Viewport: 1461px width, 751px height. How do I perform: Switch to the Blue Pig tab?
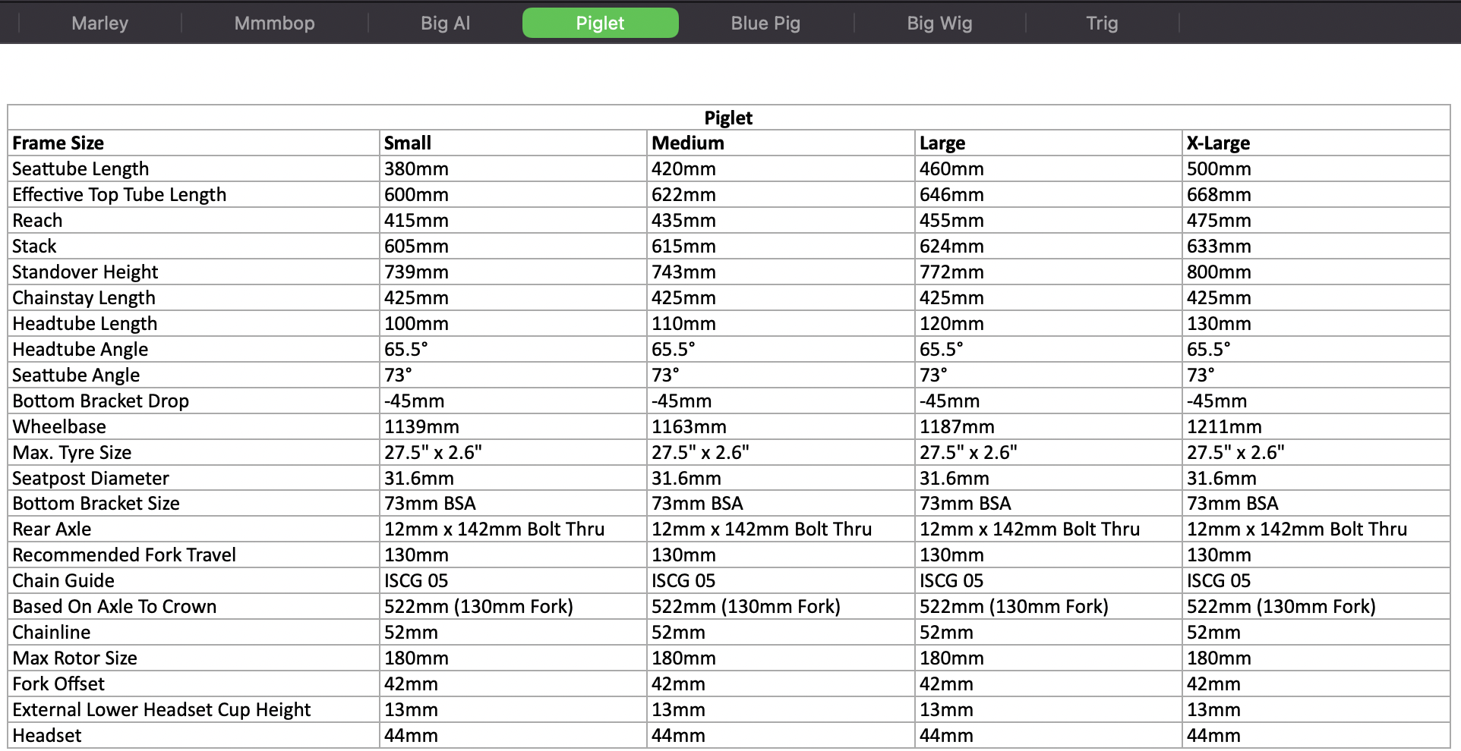(x=765, y=23)
